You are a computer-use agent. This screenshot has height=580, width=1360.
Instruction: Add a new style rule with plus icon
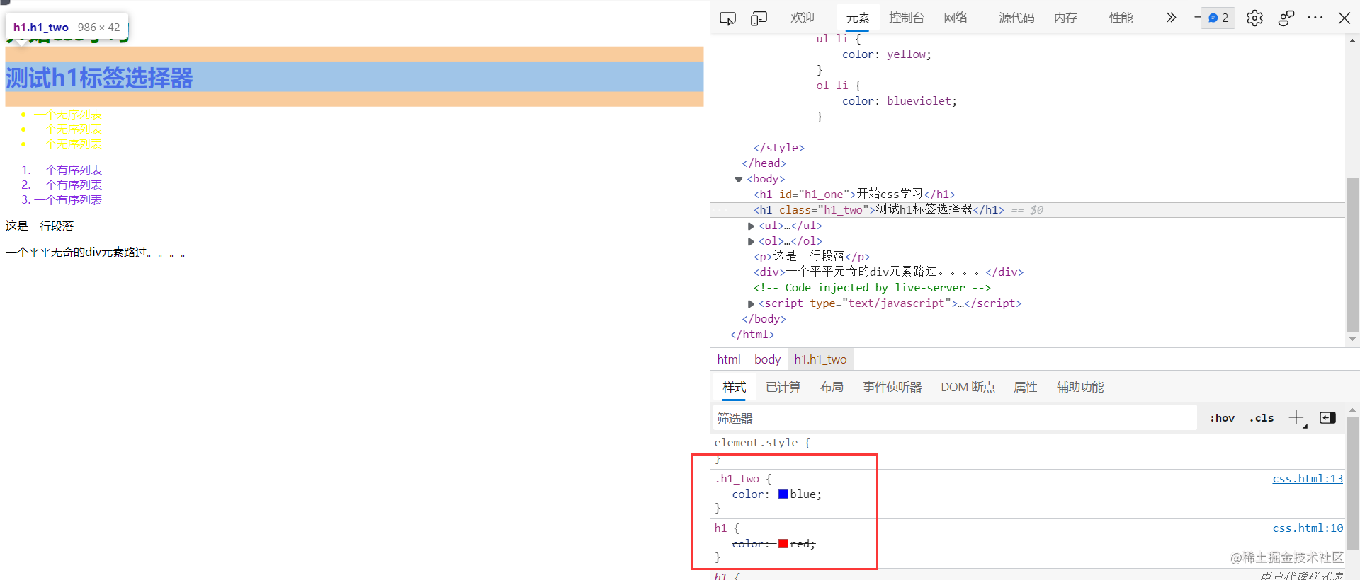1296,418
